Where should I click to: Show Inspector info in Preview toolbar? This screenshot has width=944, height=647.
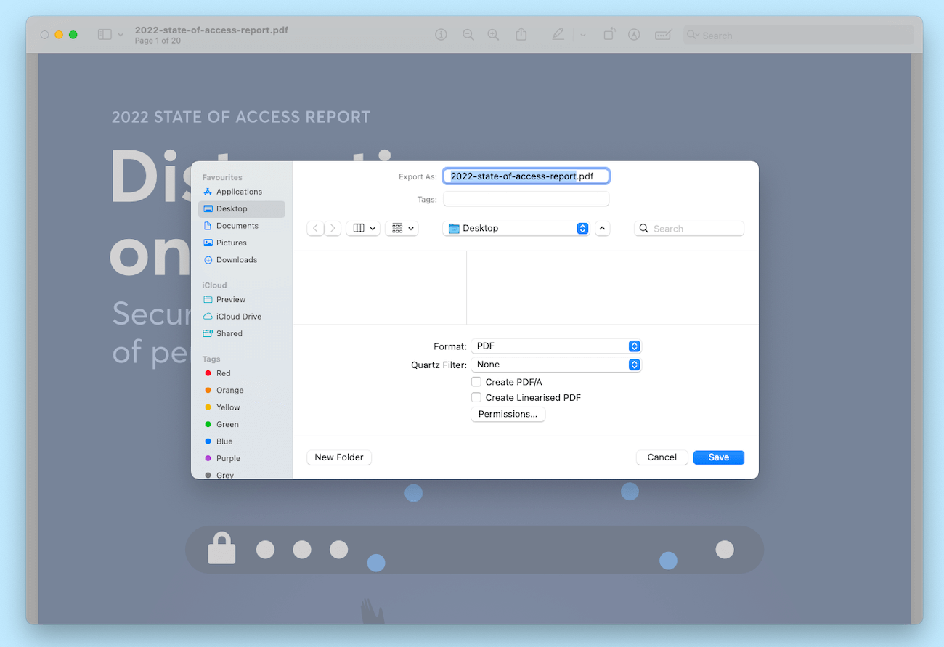(441, 35)
